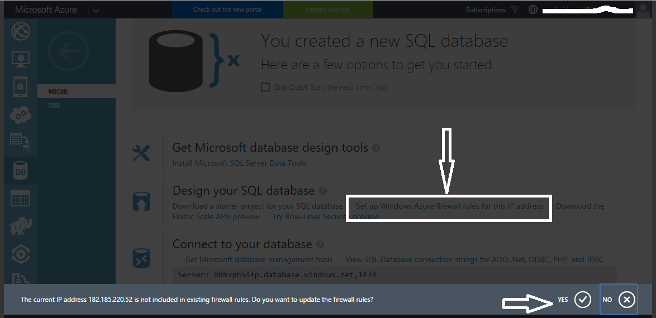Open the Media Services sidebar icon

click(20, 254)
